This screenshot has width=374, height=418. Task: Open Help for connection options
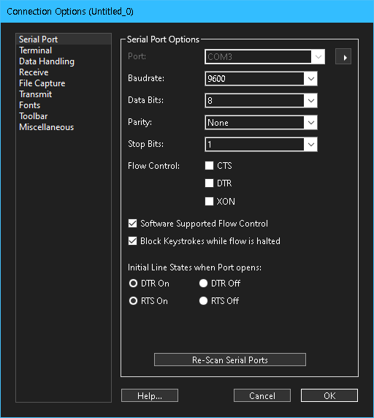click(x=150, y=395)
